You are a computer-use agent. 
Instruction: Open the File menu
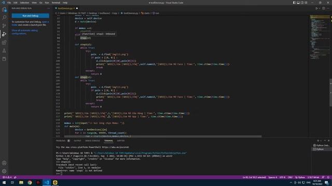(9, 3)
